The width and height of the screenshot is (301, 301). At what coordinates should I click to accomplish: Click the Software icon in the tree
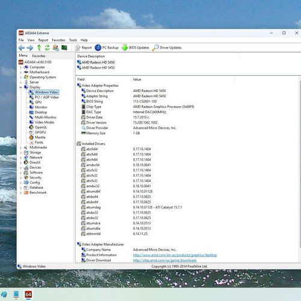26,173
